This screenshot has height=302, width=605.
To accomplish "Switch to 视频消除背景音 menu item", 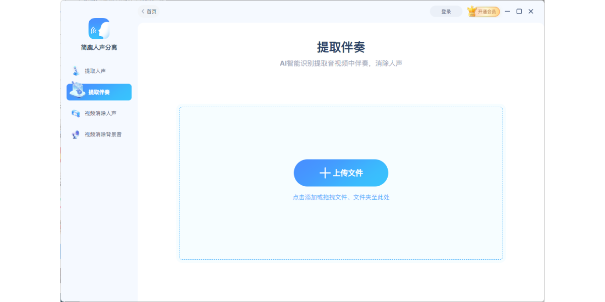I will [x=99, y=134].
